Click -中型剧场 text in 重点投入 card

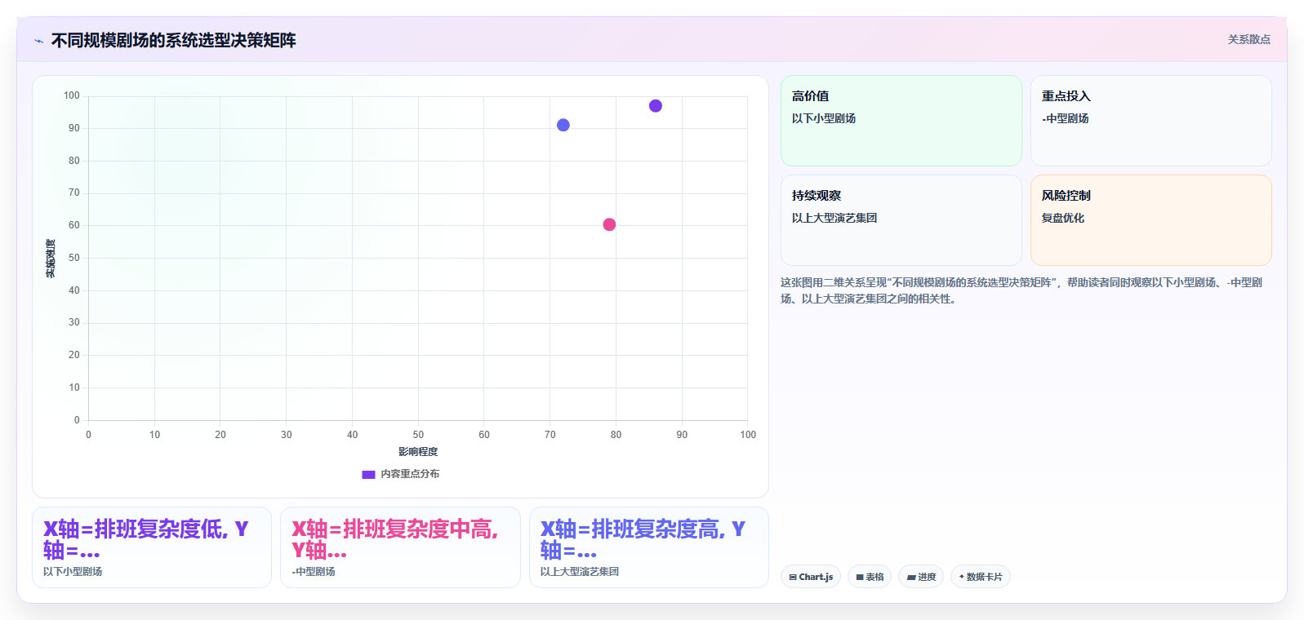point(1066,118)
